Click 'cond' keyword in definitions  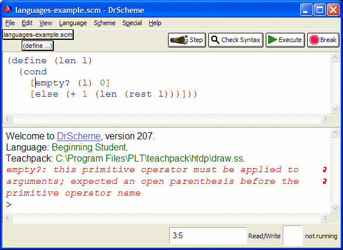pos(35,72)
